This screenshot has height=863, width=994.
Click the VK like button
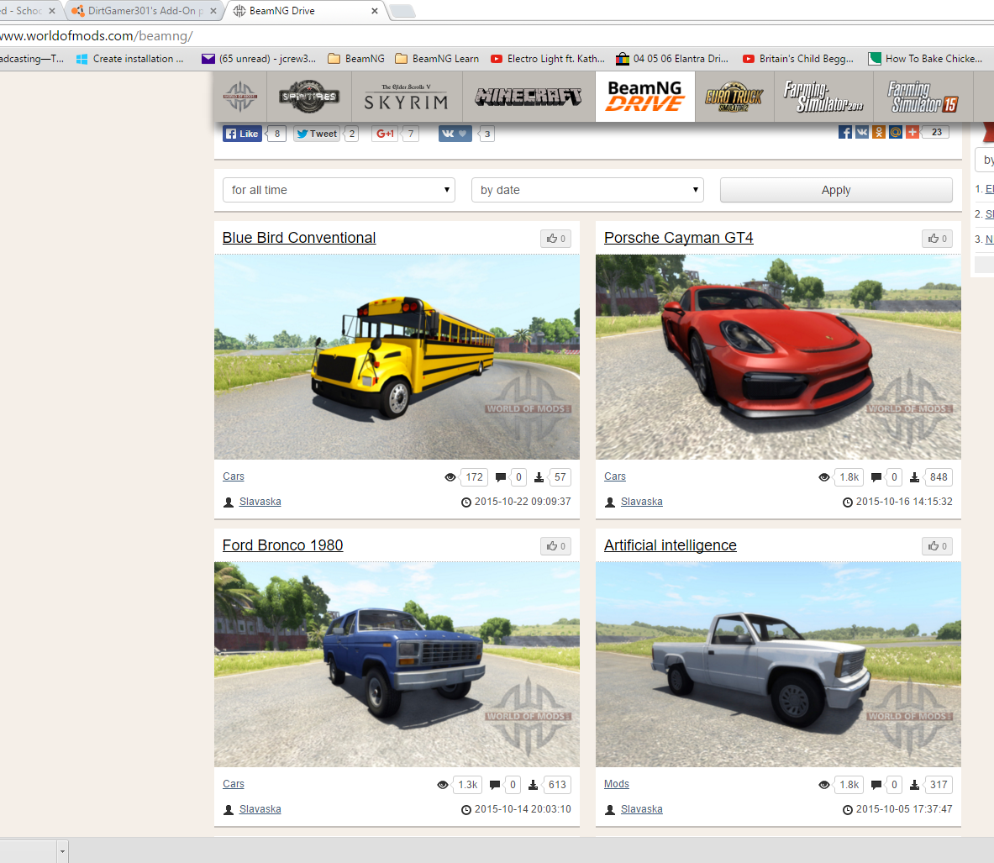455,134
